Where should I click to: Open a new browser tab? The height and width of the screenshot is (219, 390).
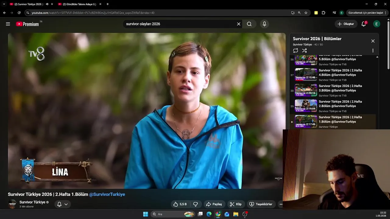point(108,4)
